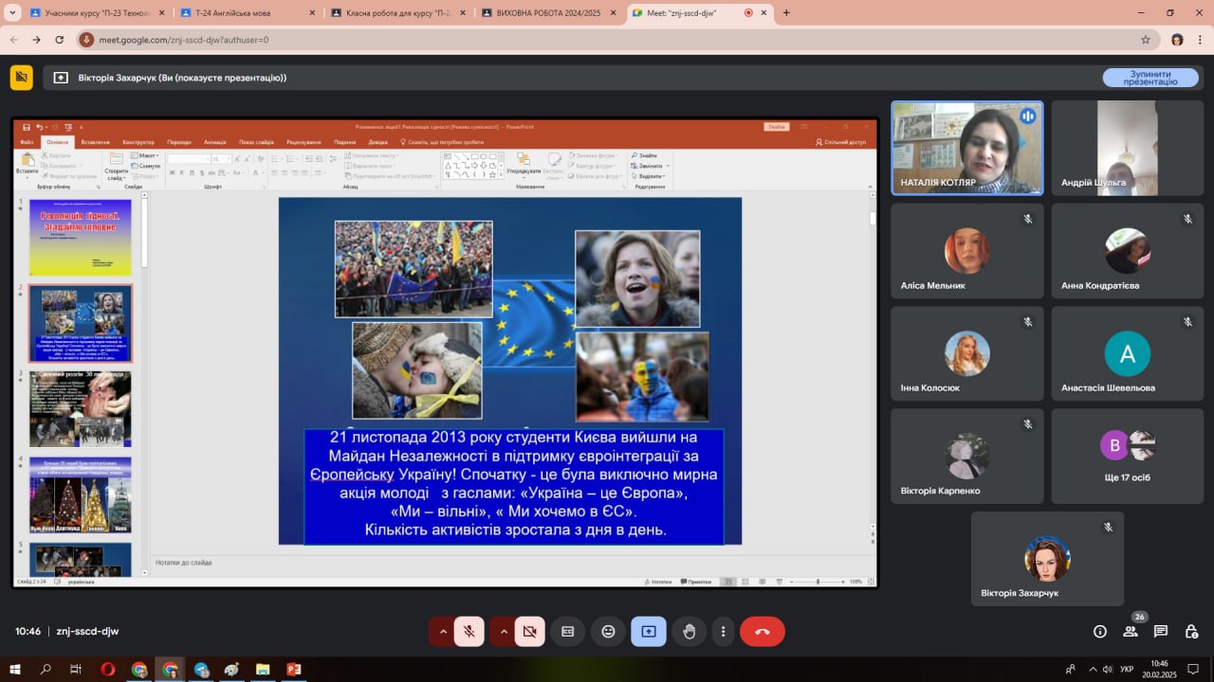Open the emoji reactions panel
Viewport: 1214px width, 682px height.
(x=608, y=631)
